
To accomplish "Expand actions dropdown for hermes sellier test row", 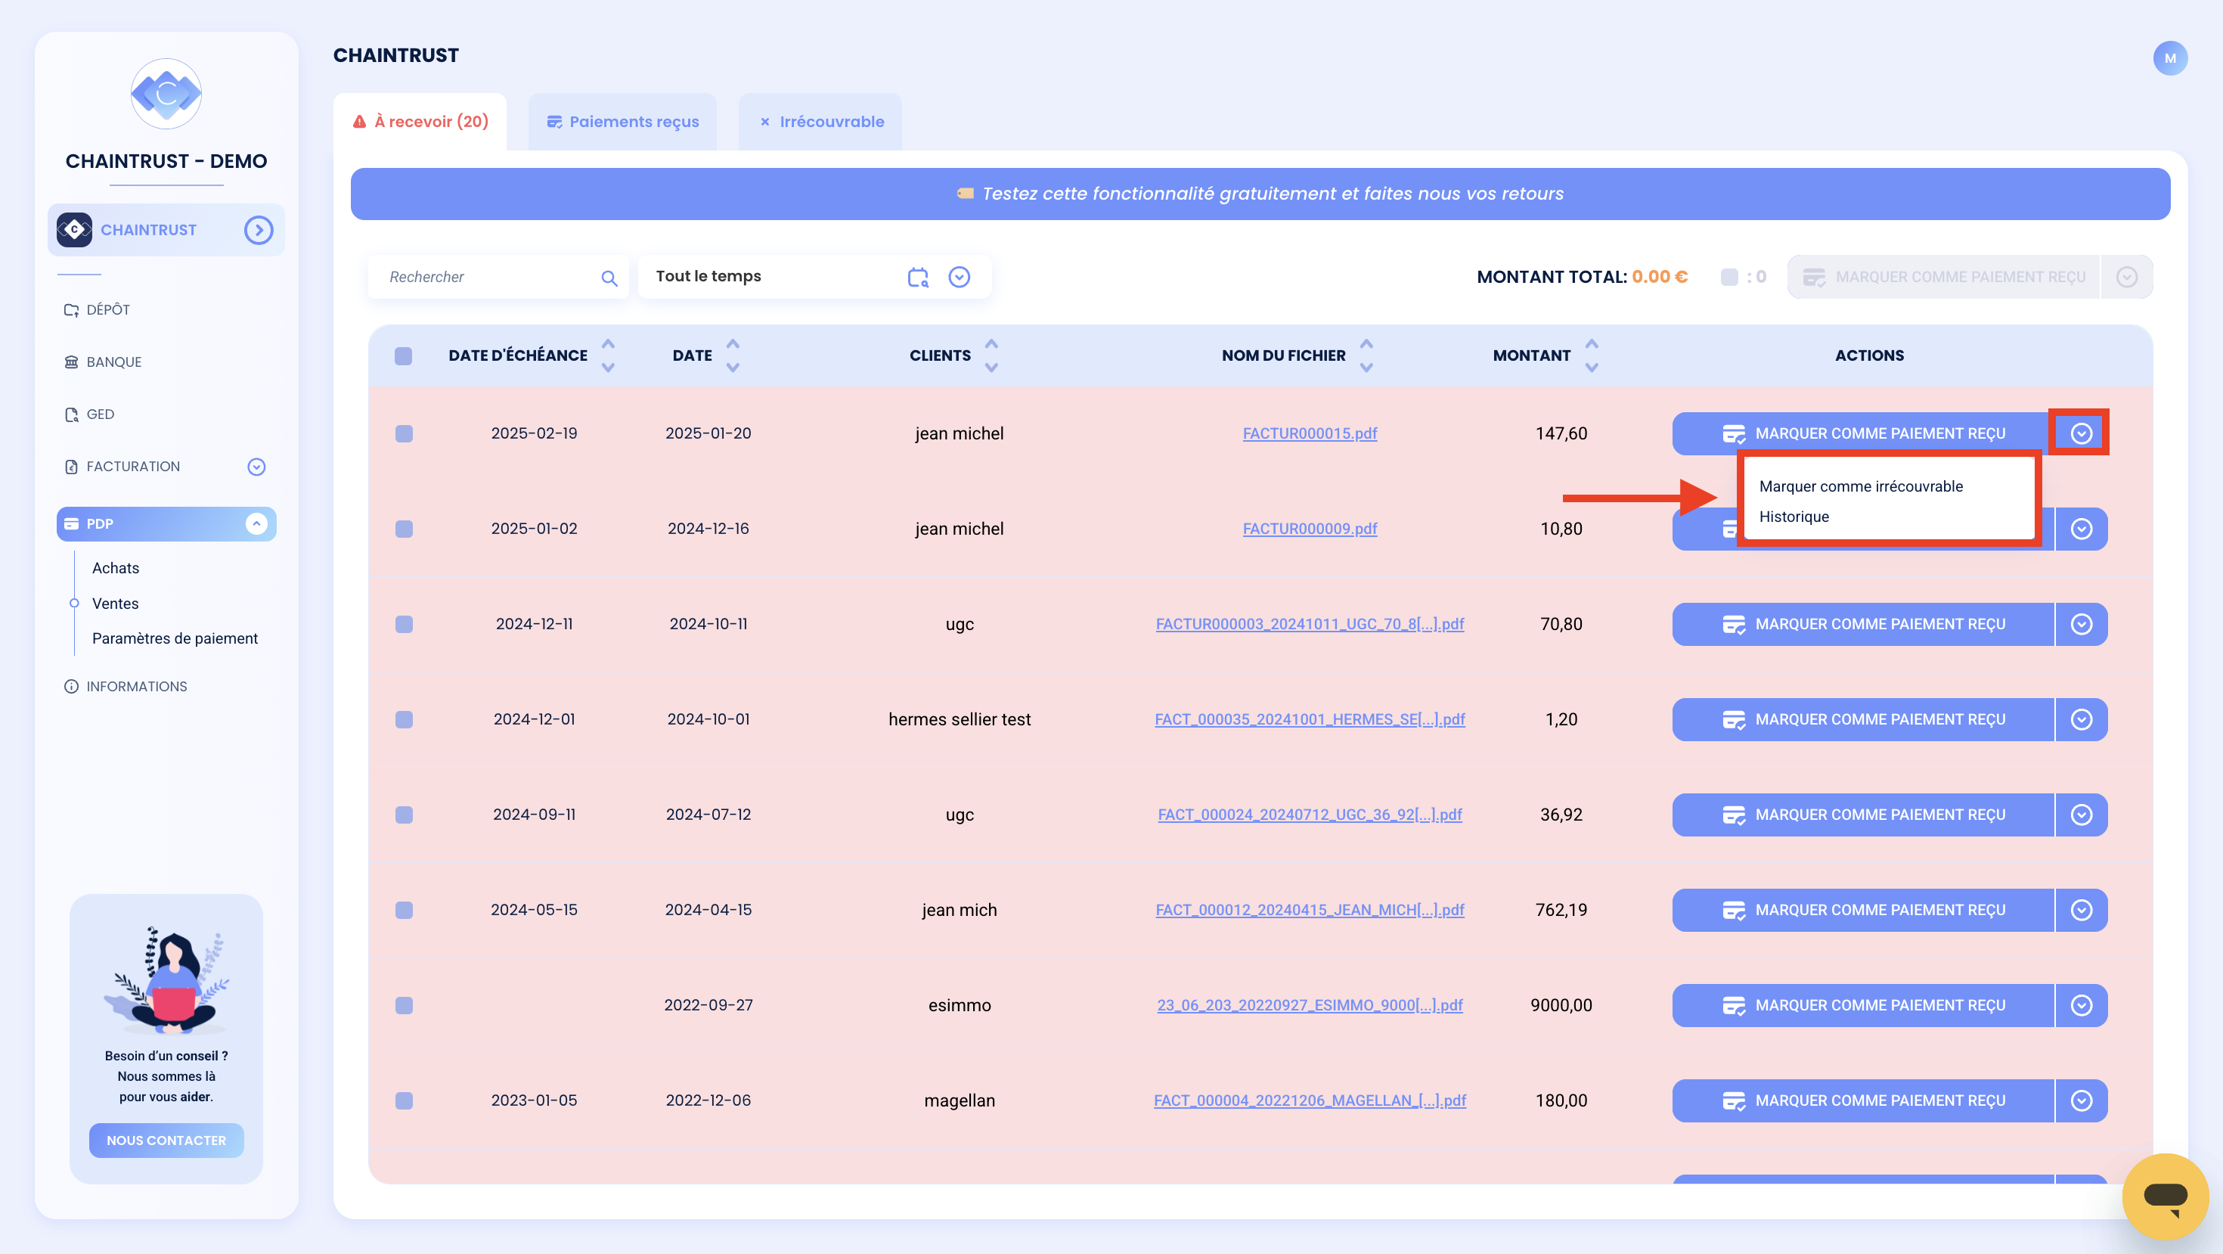I will 2081,720.
